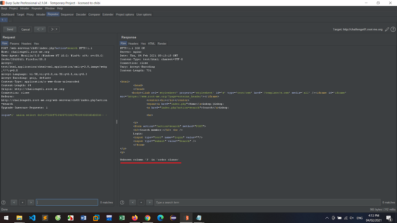397x223 pixels.
Task: Jump to next match in response search
Action: pos(149,202)
